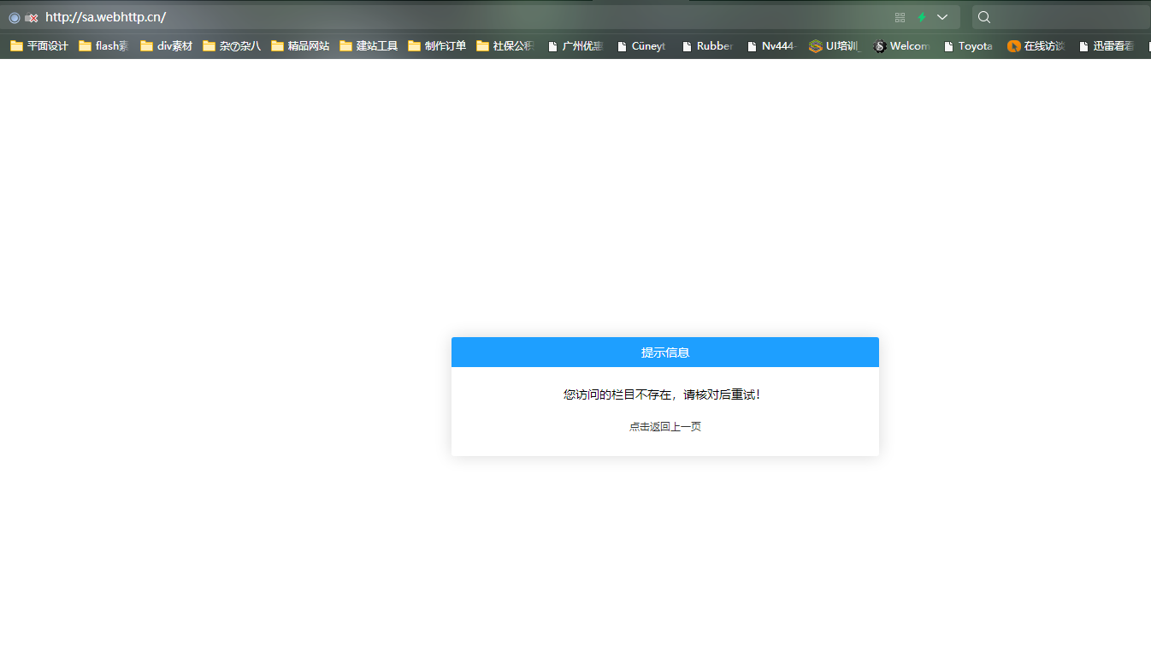Click the search magnifier icon
Image resolution: width=1151 pixels, height=670 pixels.
[x=984, y=17]
